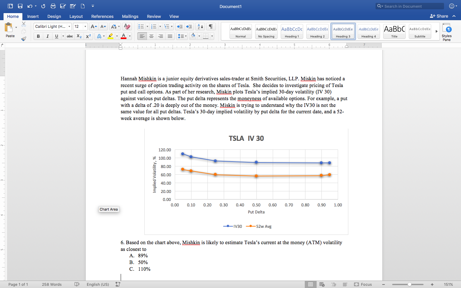This screenshot has width=461, height=288.
Task: Toggle Justify alignment
Action: point(170,36)
